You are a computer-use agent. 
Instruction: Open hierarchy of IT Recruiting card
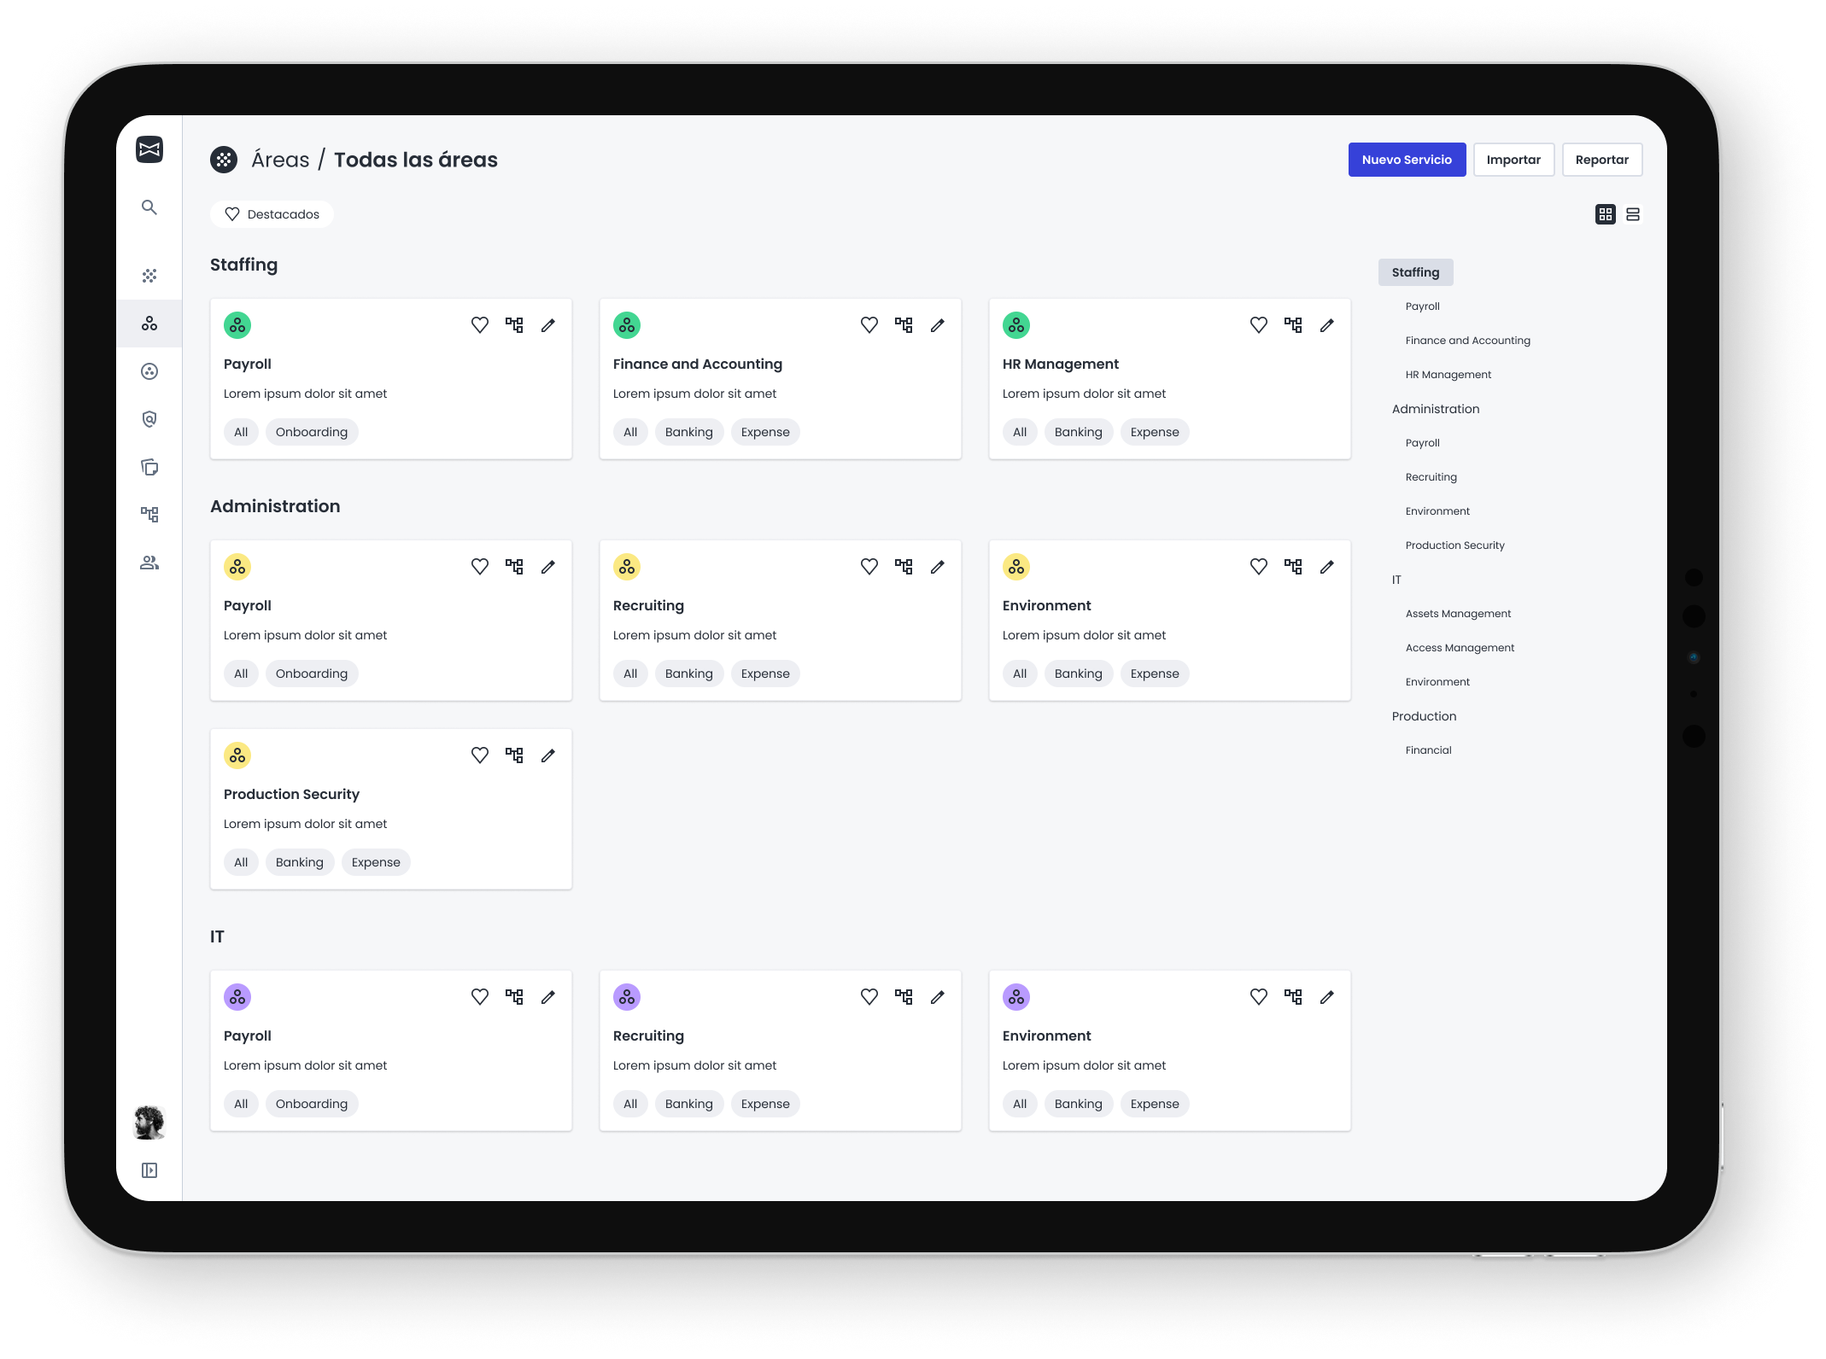coord(904,997)
